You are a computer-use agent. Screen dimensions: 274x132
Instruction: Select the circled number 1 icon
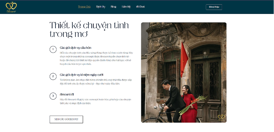pos(53,49)
